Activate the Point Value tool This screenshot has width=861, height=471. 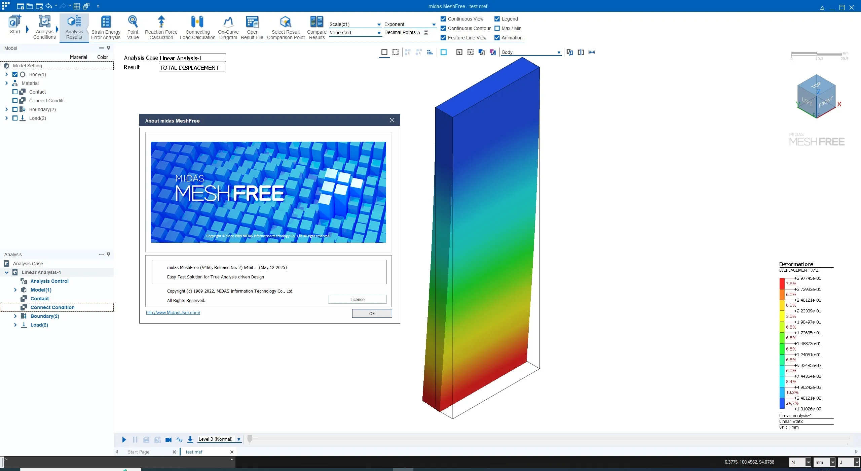click(x=133, y=28)
